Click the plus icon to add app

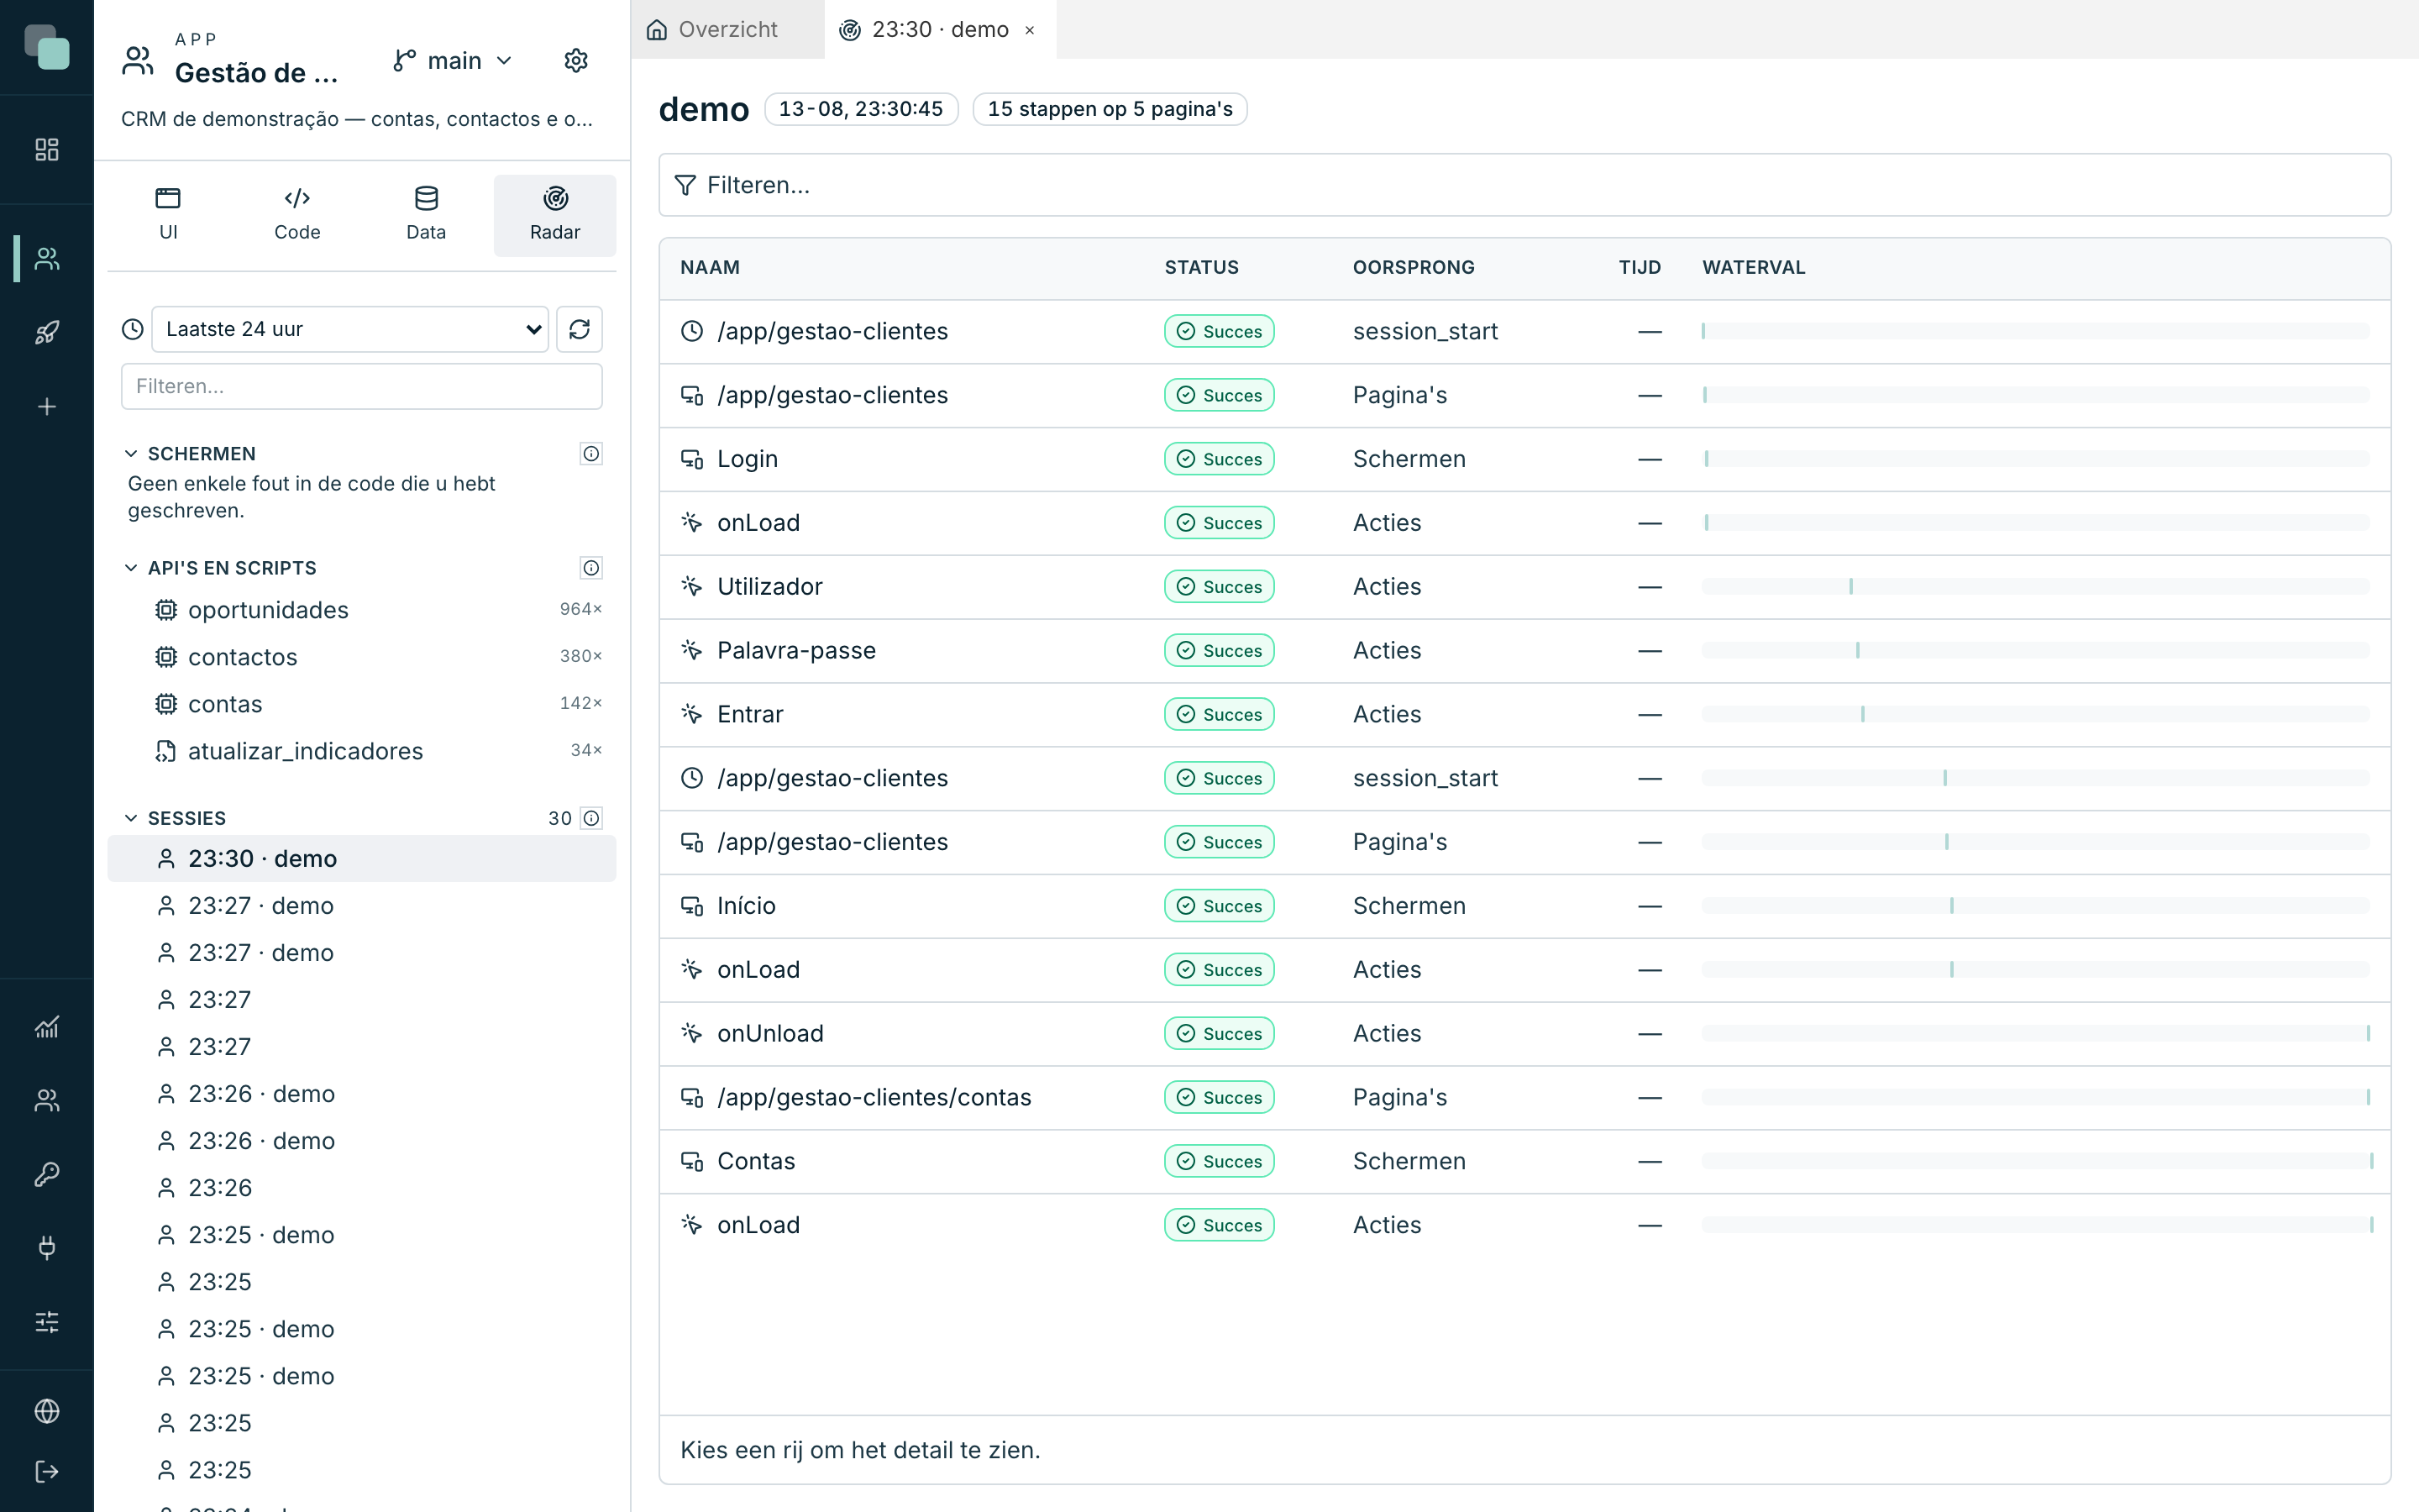click(x=47, y=407)
